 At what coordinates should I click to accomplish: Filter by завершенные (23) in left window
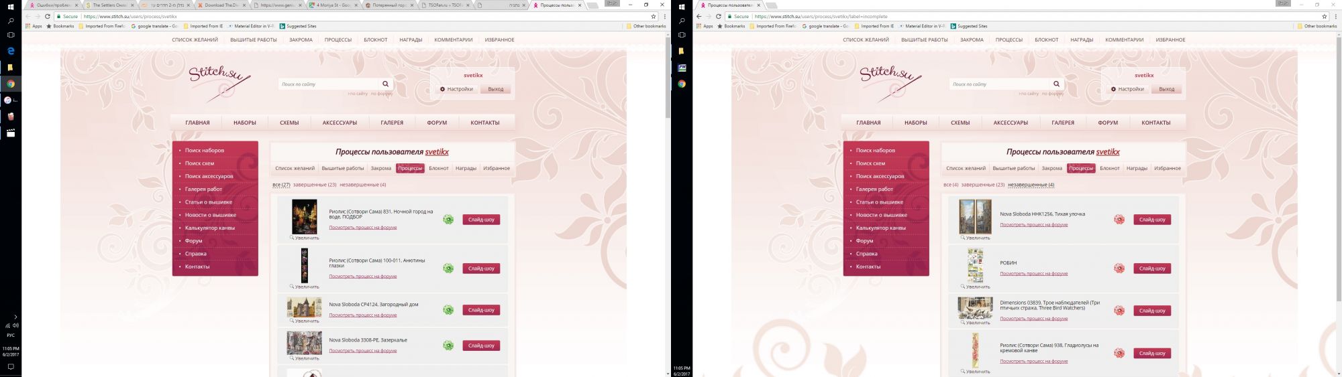point(314,185)
